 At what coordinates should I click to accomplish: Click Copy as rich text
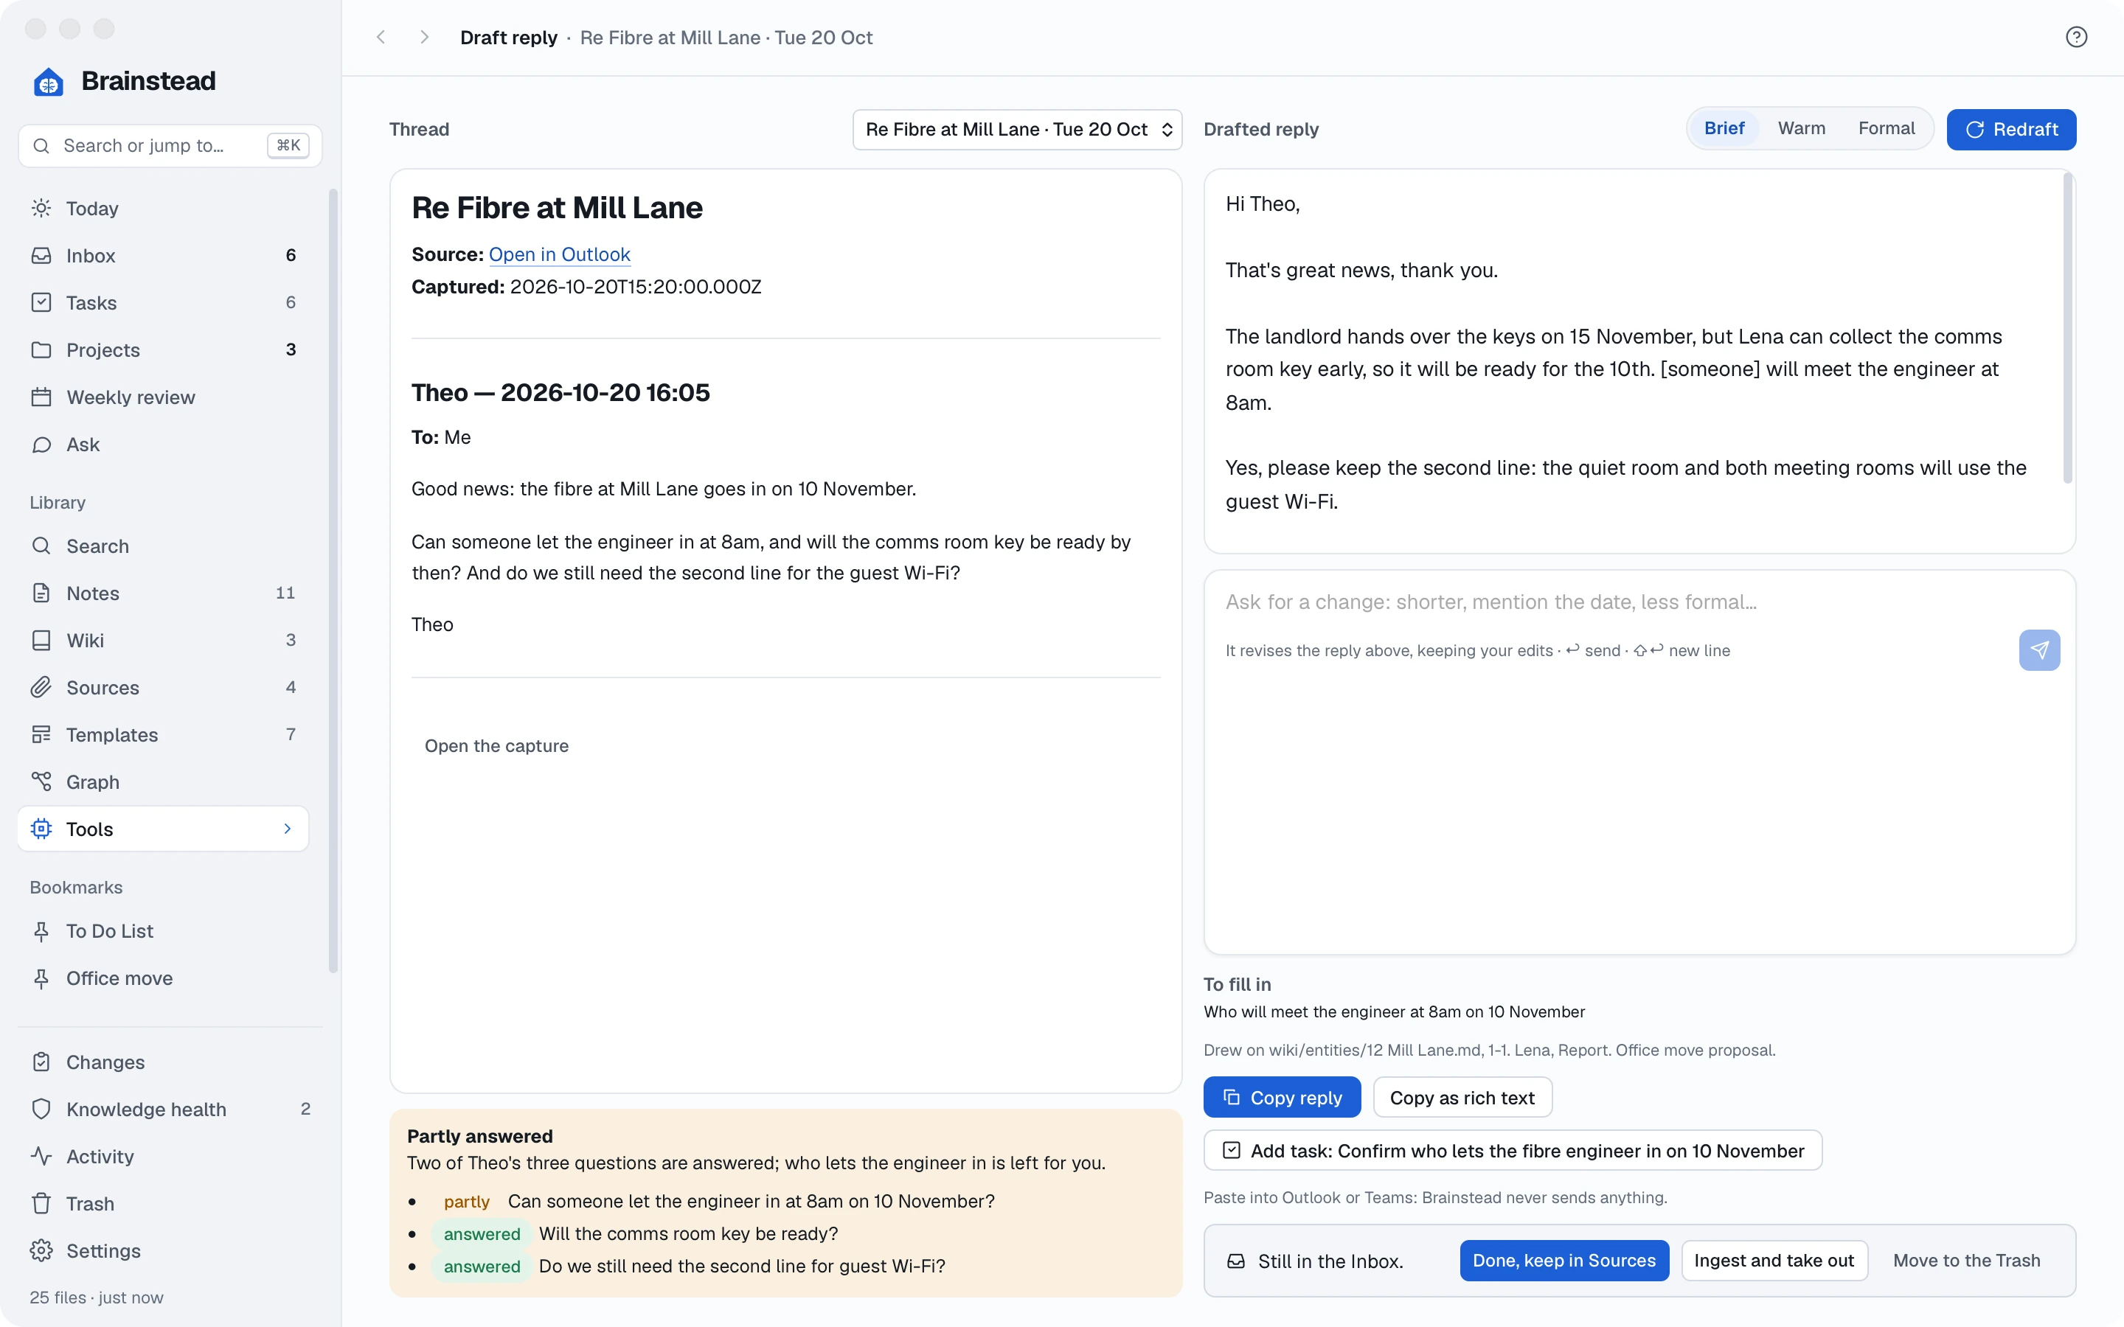coord(1462,1097)
